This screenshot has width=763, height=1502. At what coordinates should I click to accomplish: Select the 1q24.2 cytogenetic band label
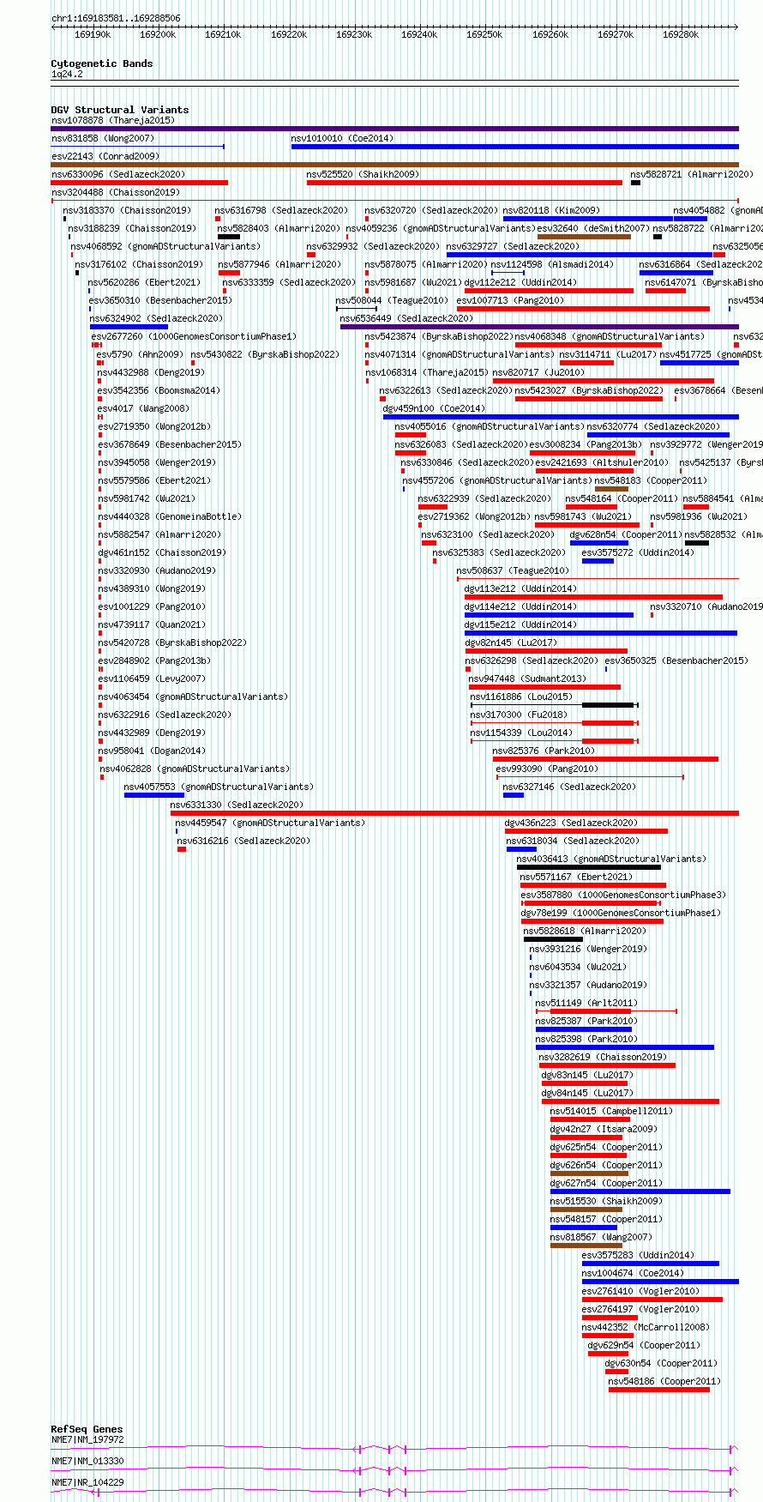pyautogui.click(x=67, y=74)
